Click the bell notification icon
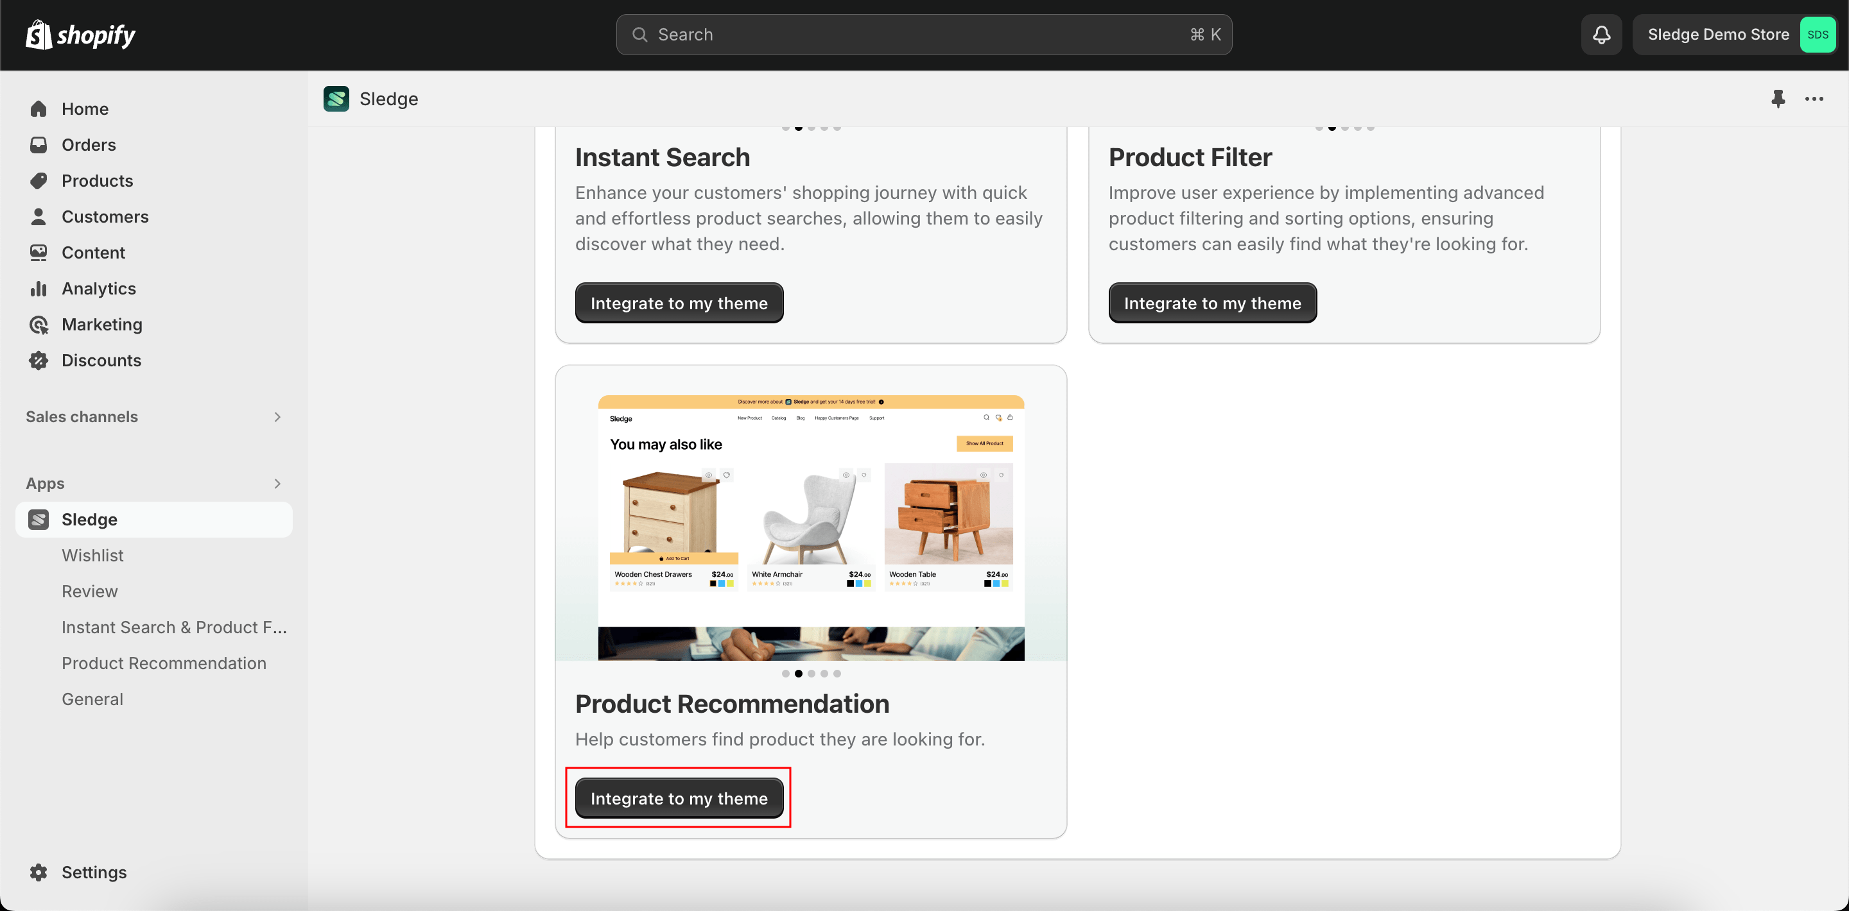The width and height of the screenshot is (1849, 911). point(1600,33)
